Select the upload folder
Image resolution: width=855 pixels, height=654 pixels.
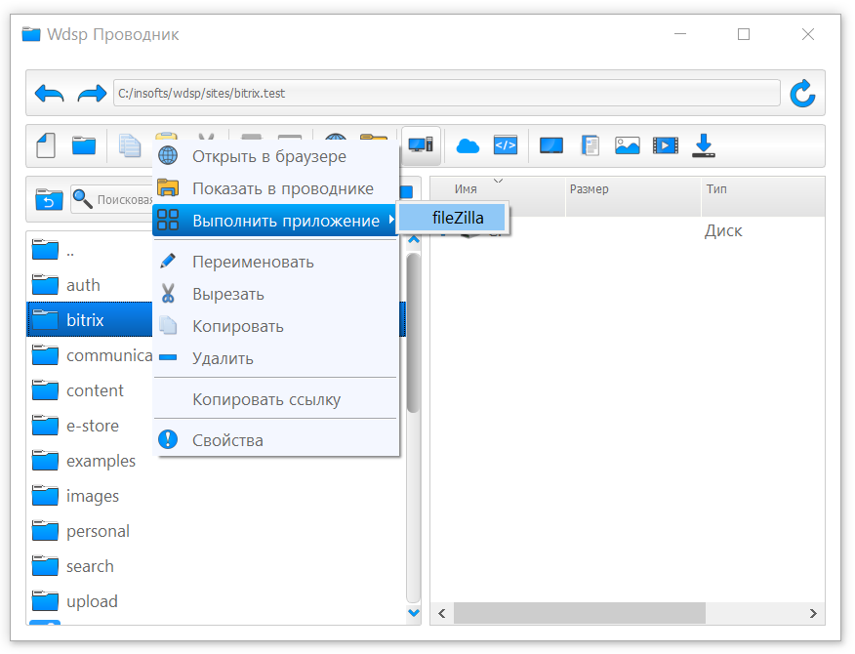click(x=217, y=601)
